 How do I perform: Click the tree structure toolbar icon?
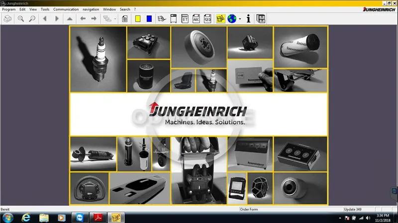(107, 19)
